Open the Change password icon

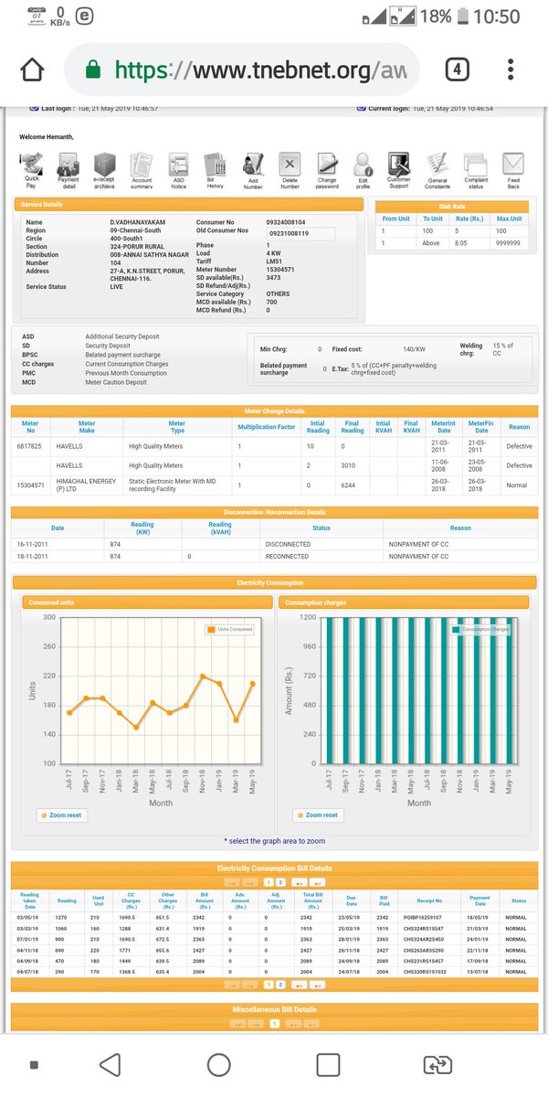327,170
